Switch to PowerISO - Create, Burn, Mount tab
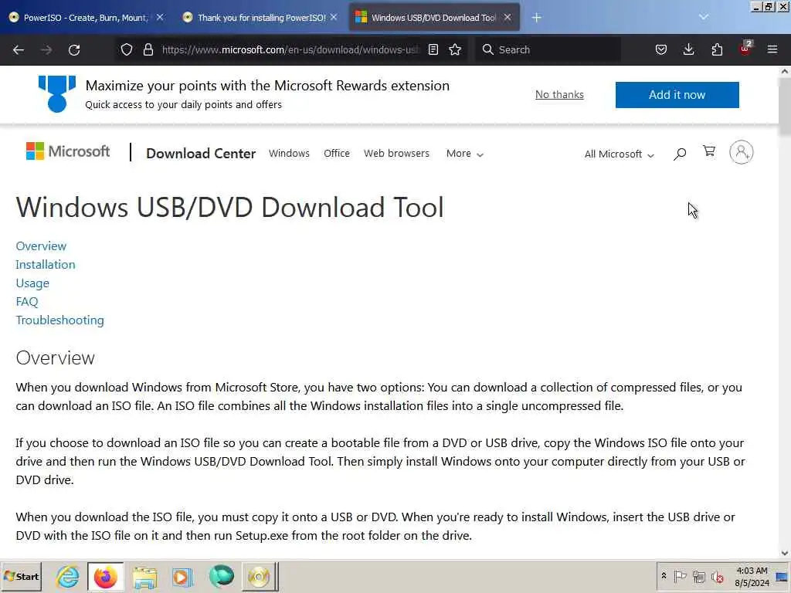 point(86,18)
